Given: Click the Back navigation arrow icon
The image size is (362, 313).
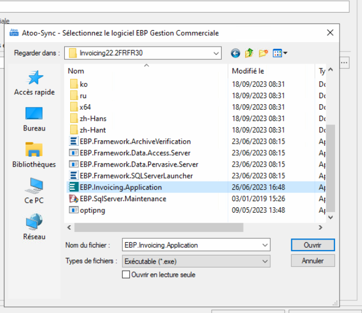Looking at the screenshot, I should coord(235,53).
